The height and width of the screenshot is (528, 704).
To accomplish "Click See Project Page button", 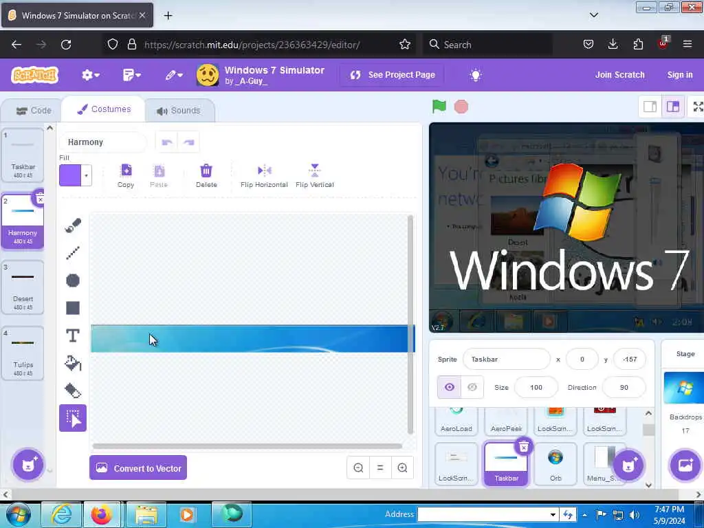I will coord(393,75).
